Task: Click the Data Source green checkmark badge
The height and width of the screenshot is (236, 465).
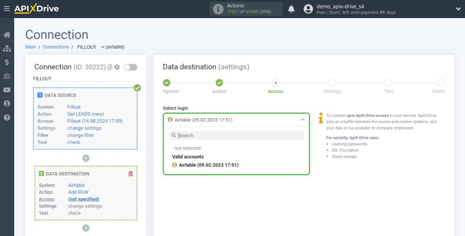Action: [x=137, y=88]
